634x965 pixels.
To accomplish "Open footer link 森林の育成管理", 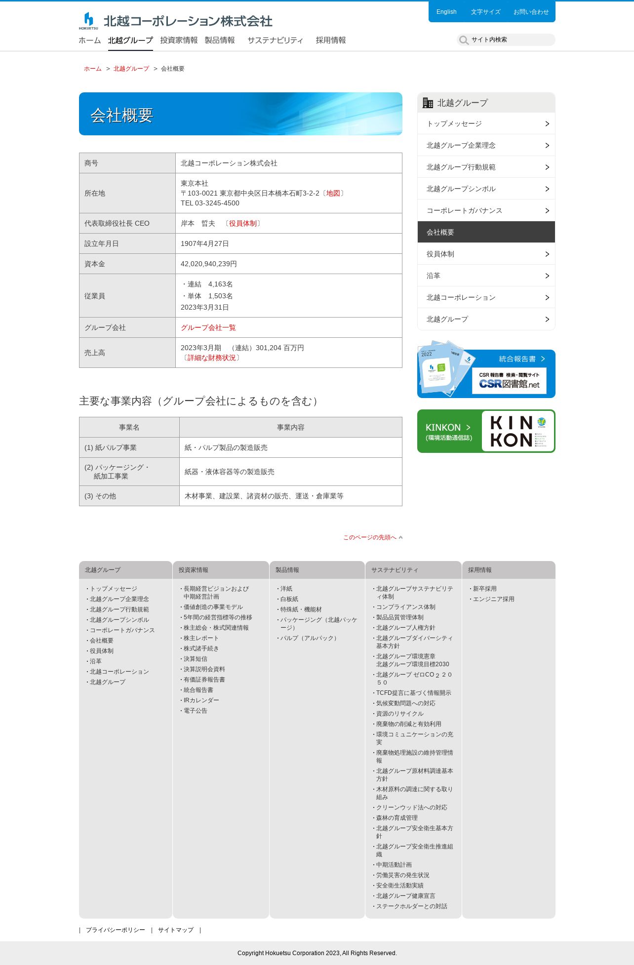I will coord(396,818).
